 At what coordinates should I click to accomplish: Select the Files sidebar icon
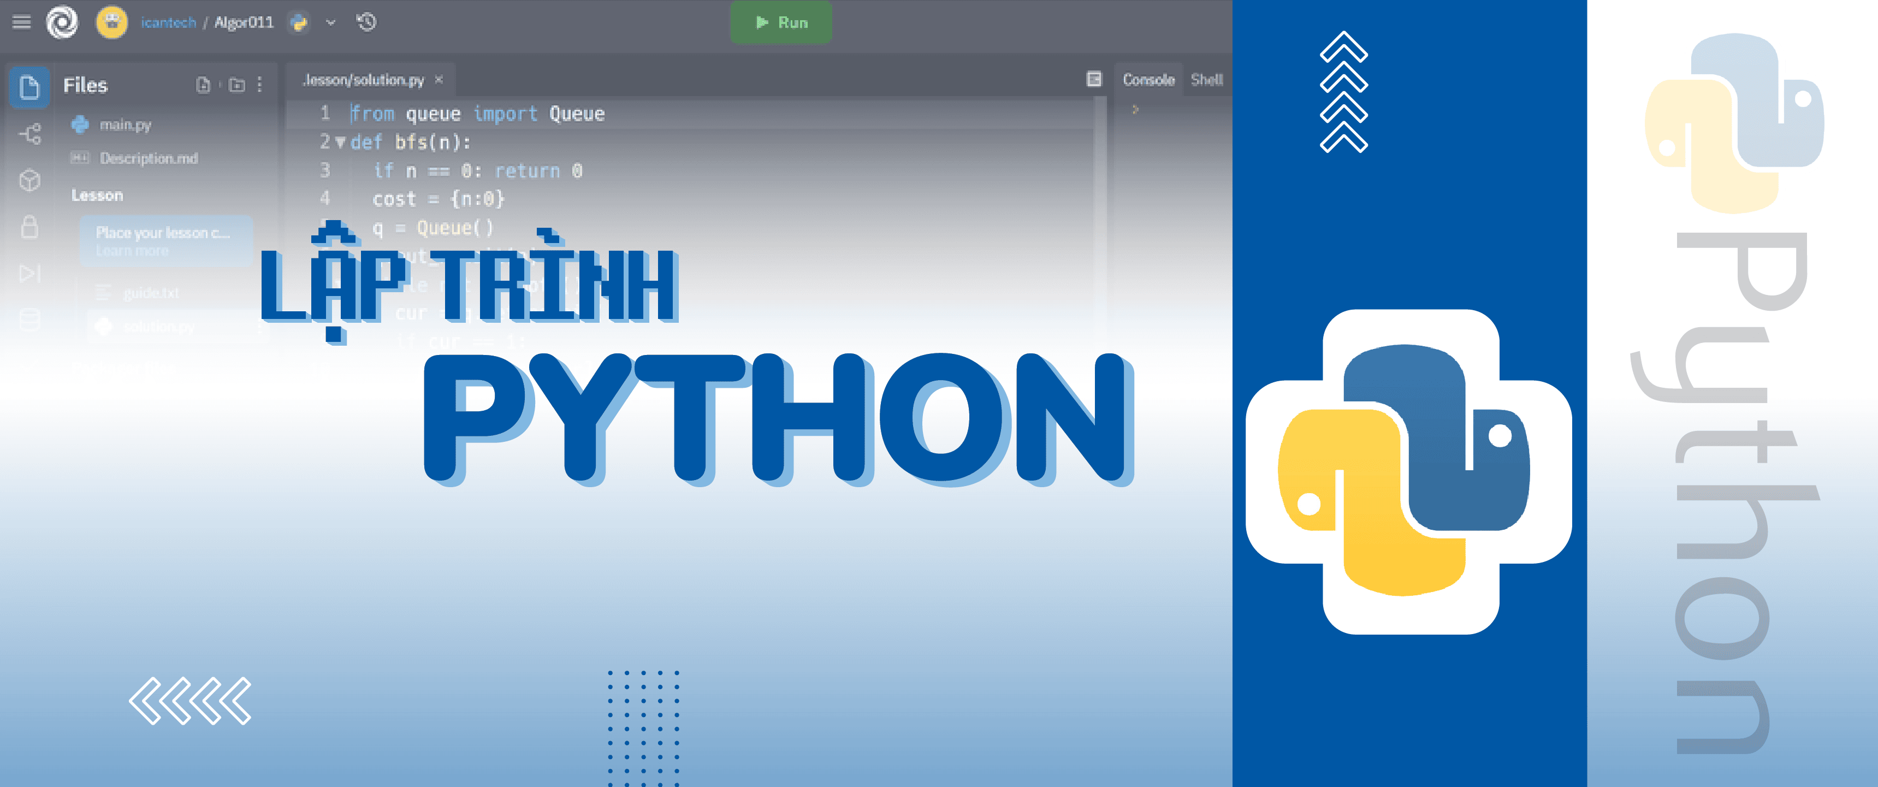29,87
